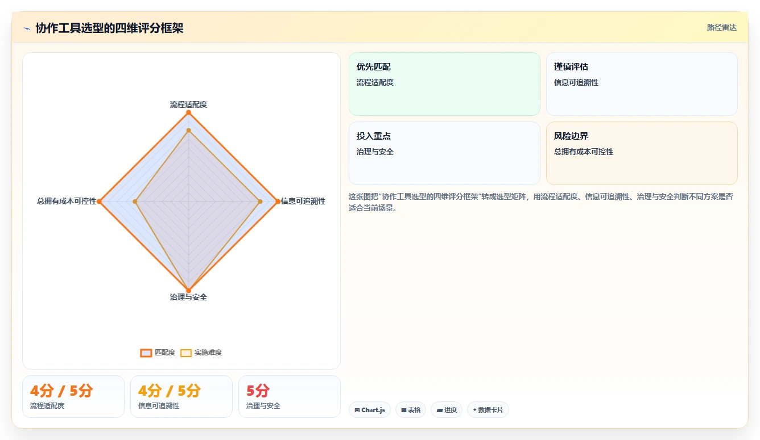Open the 谨慎评估 card
The width and height of the screenshot is (760, 440).
(x=642, y=84)
